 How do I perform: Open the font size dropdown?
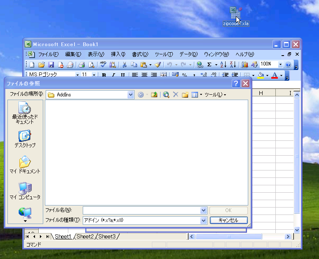pyautogui.click(x=94, y=75)
